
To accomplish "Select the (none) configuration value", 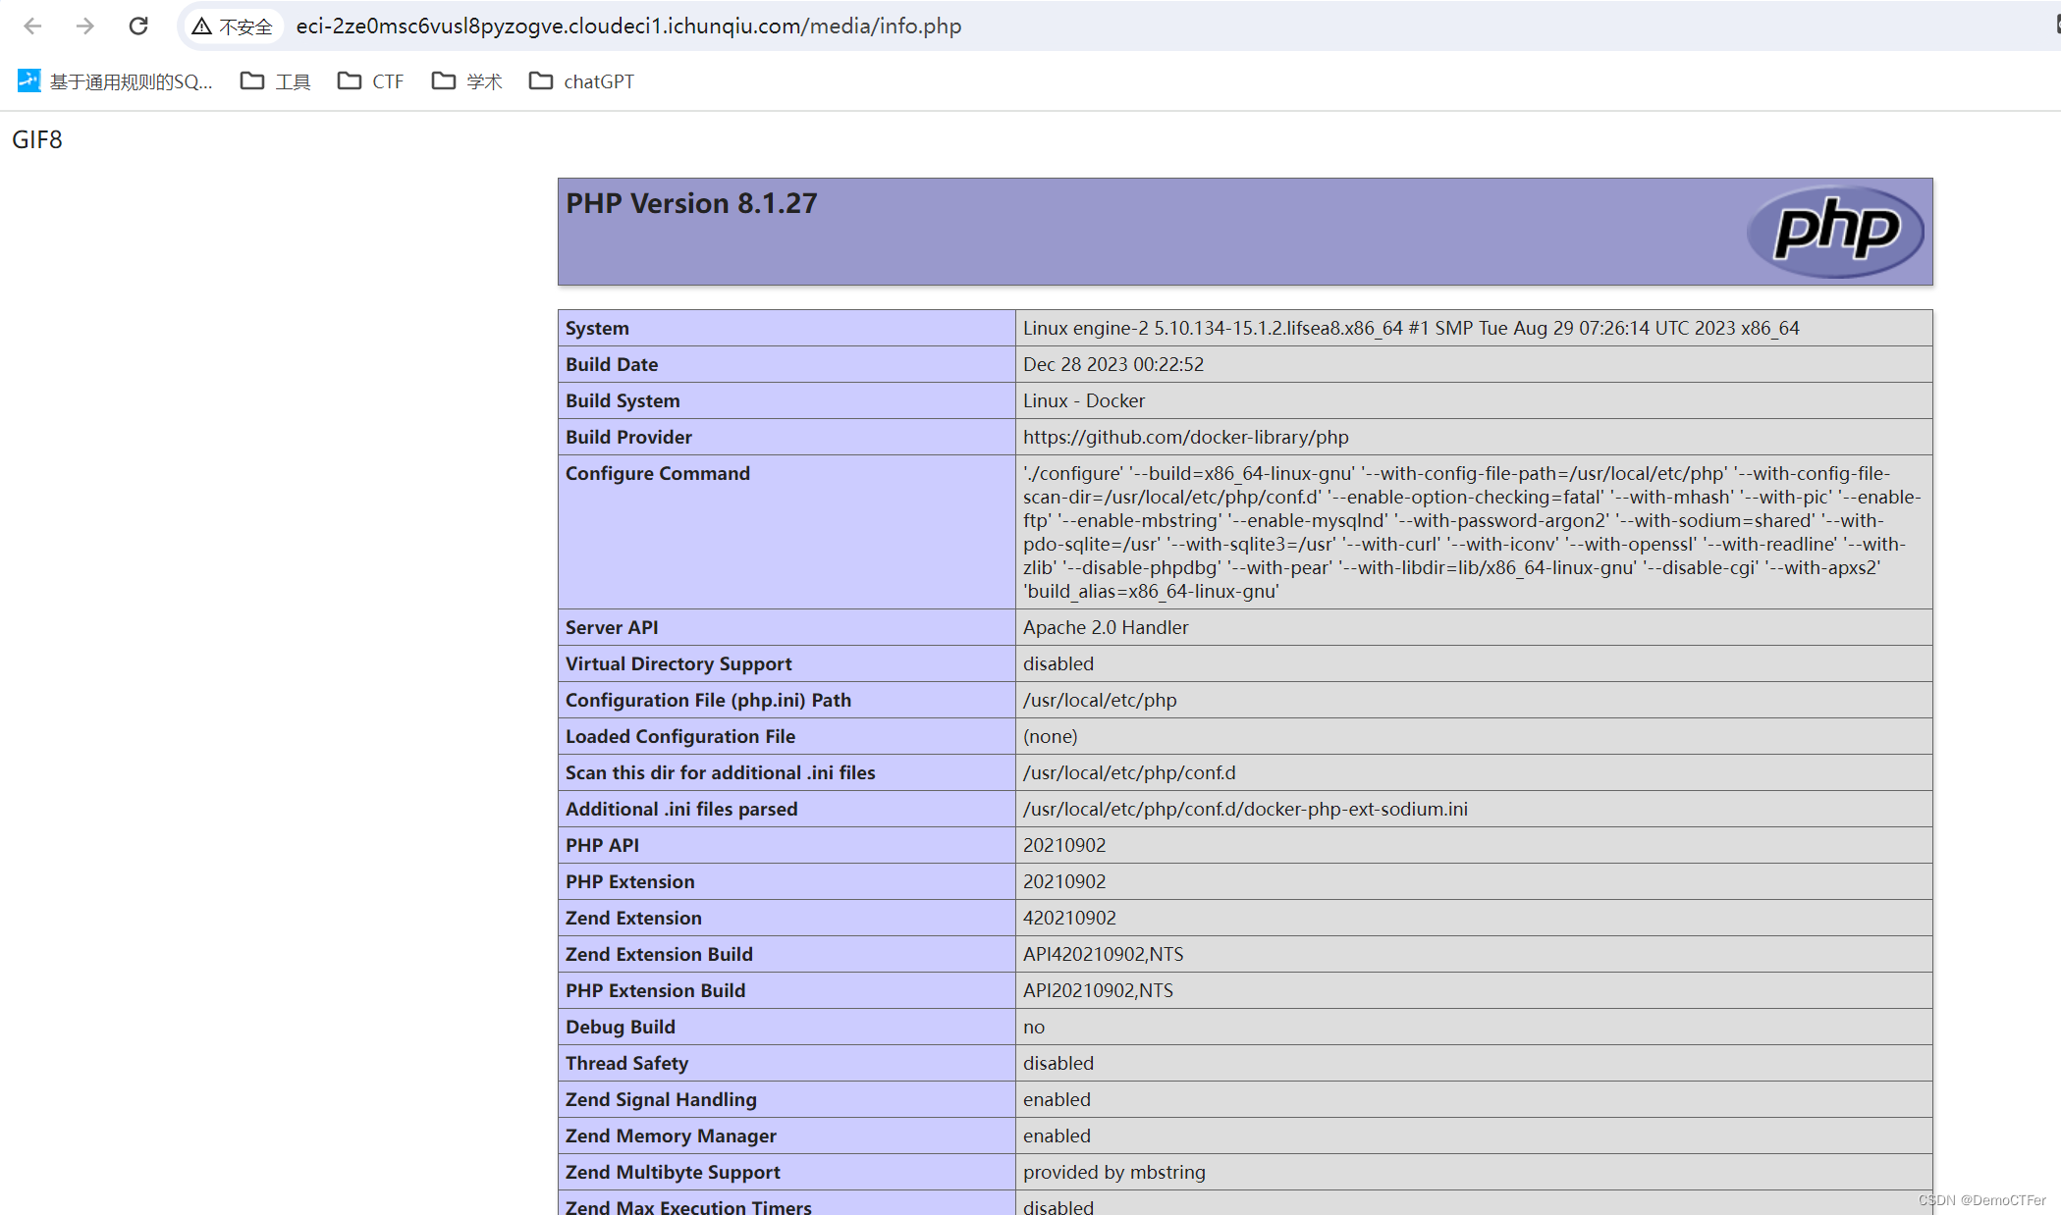I will click(1051, 736).
